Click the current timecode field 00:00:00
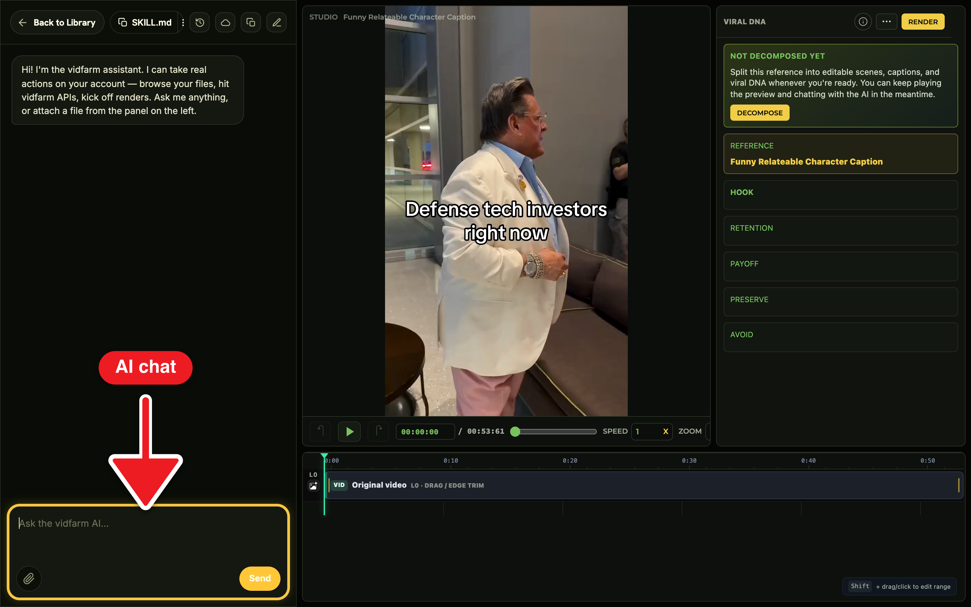The image size is (971, 607). coord(425,432)
